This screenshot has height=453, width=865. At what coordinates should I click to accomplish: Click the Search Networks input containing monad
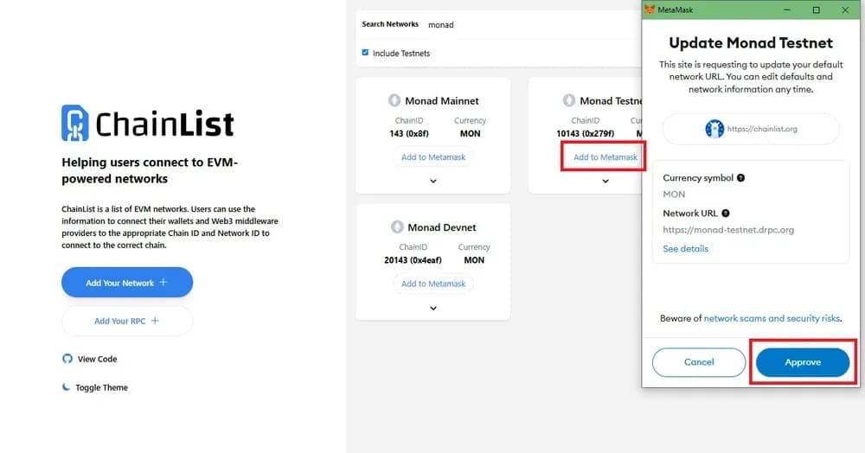[x=532, y=25]
